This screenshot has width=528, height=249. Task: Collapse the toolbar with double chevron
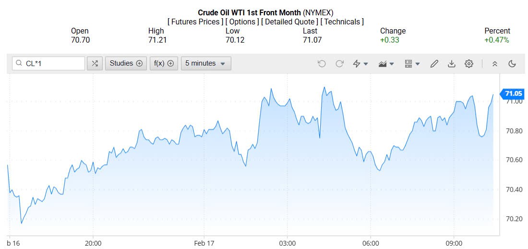pyautogui.click(x=495, y=64)
